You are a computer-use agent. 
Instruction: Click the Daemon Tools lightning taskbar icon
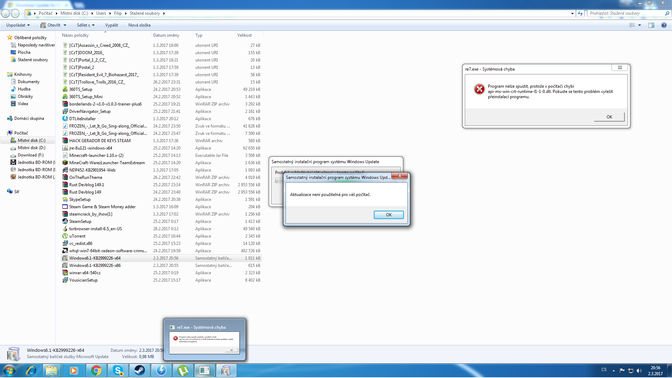click(x=161, y=370)
